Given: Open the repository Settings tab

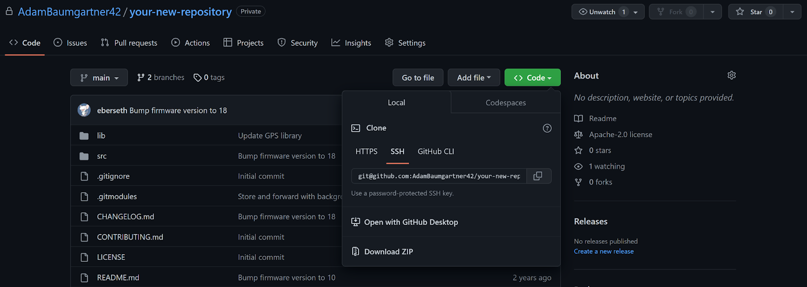Looking at the screenshot, I should 405,43.
